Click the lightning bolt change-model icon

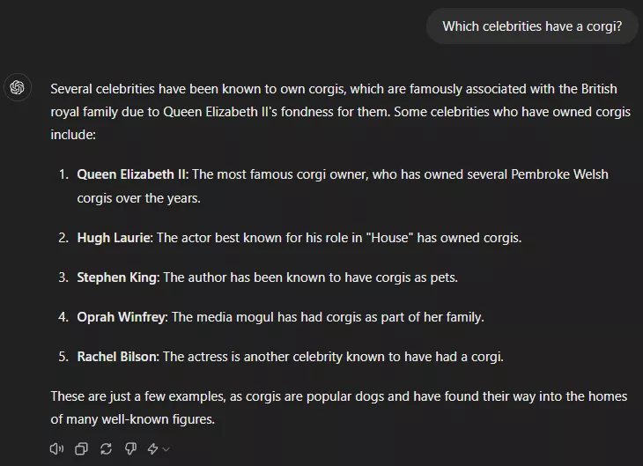point(153,448)
